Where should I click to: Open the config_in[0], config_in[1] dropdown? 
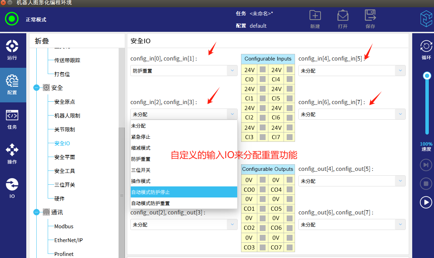click(x=184, y=71)
